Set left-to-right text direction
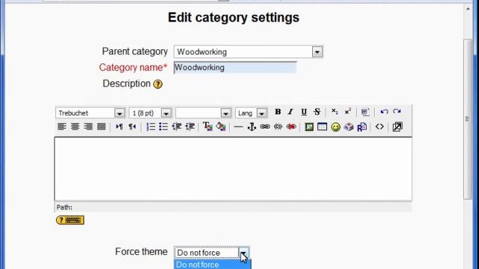The width and height of the screenshot is (479, 269). pyautogui.click(x=119, y=126)
